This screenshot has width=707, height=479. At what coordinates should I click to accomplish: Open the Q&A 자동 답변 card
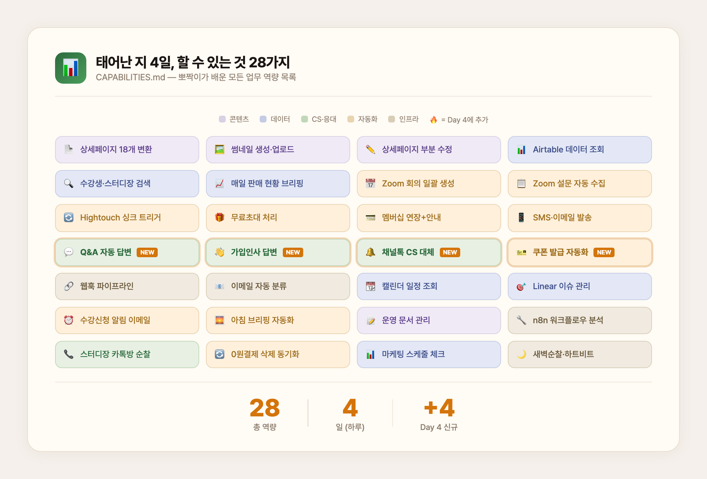tap(126, 252)
